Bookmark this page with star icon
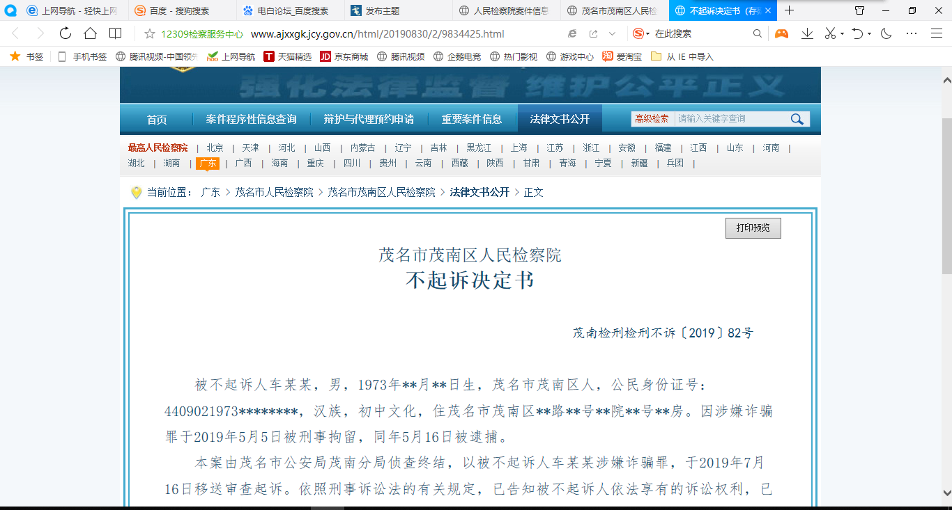952x510 pixels. pyautogui.click(x=149, y=33)
